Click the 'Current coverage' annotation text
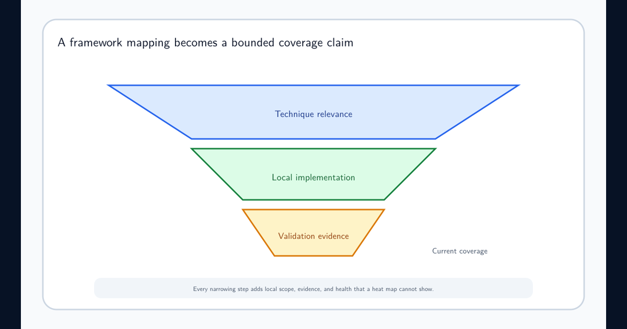Viewport: 627px width, 329px height. click(460, 251)
